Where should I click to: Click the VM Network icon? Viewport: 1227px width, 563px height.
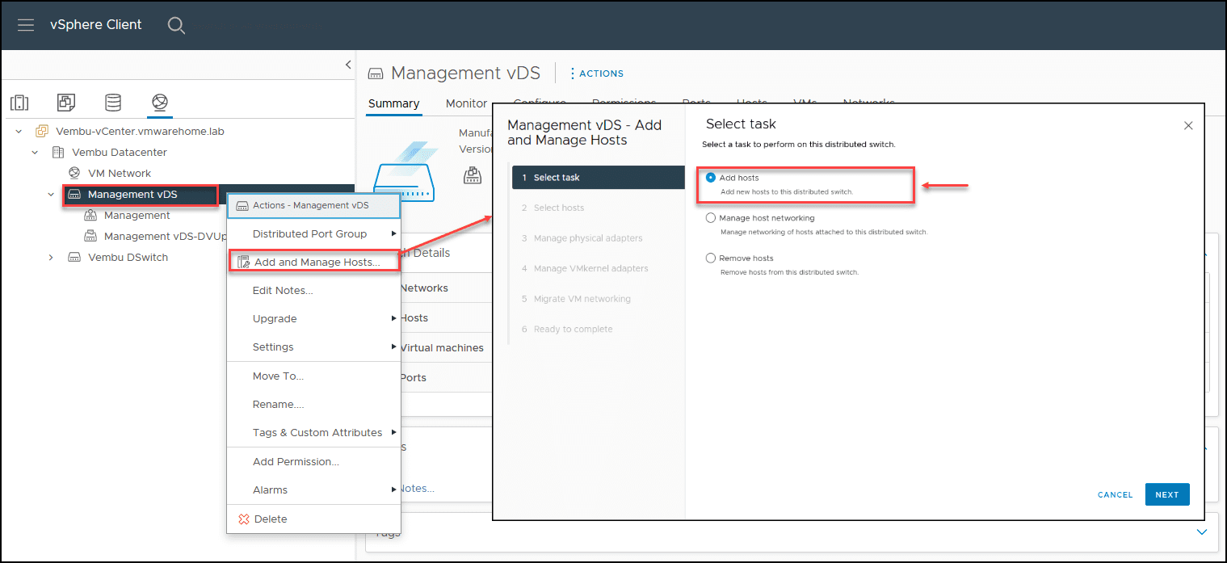(74, 173)
